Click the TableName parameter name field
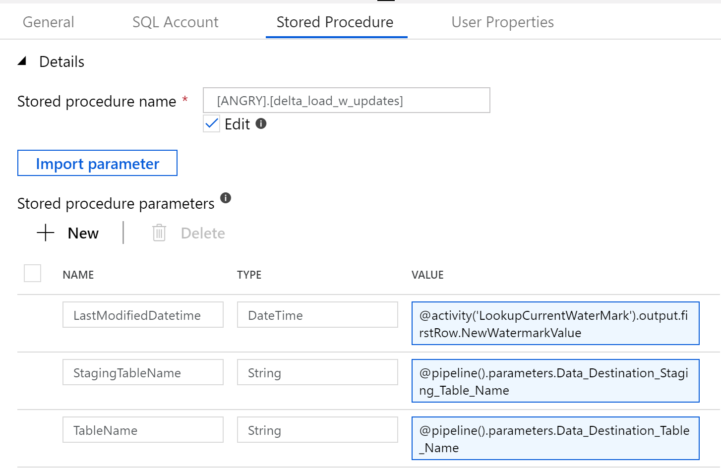The width and height of the screenshot is (721, 473). [x=143, y=430]
